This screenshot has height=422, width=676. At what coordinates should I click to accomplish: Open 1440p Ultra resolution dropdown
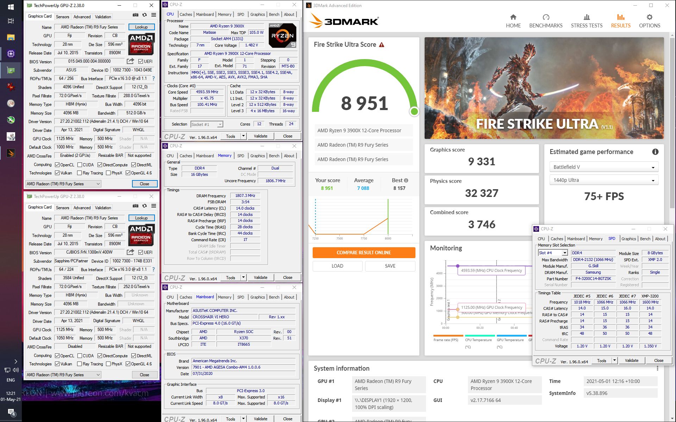(604, 180)
